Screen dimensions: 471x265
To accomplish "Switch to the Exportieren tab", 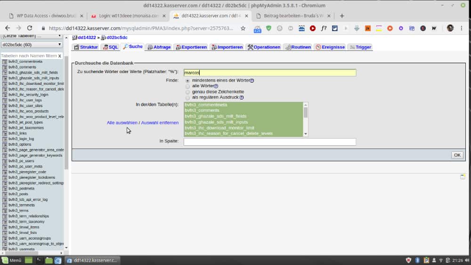I will tap(191, 47).
